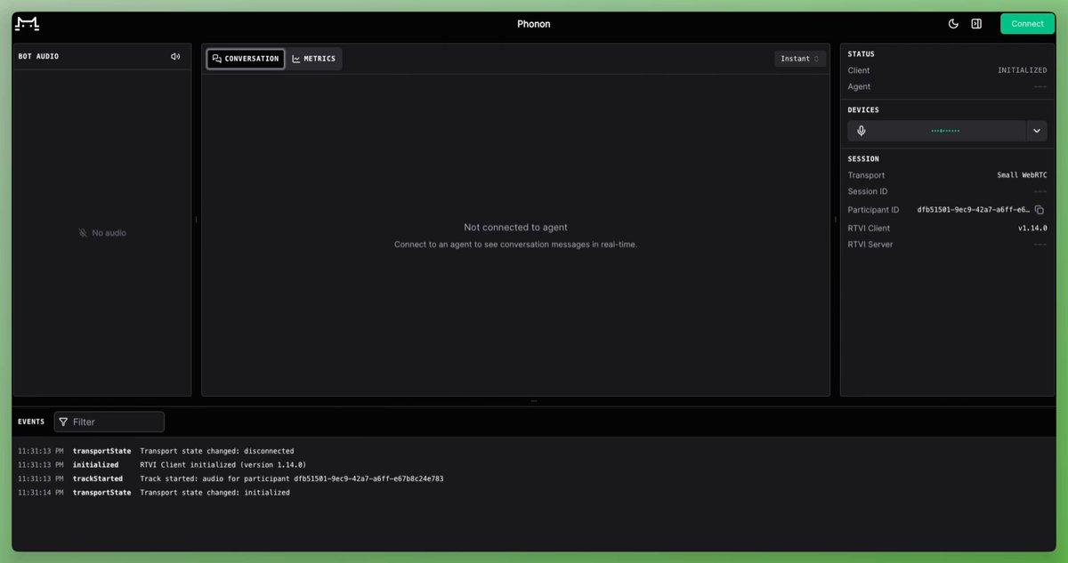
Task: Switch to the Metrics tab
Action: 314,59
